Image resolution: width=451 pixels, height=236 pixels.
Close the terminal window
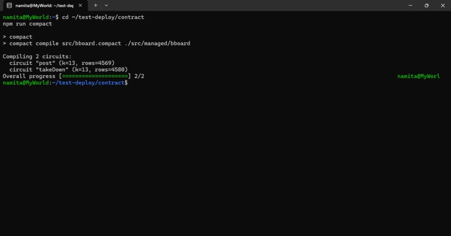[443, 6]
